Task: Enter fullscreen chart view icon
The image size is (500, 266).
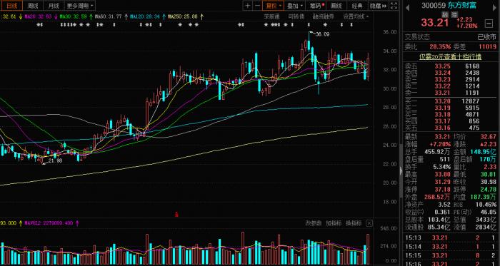Action: [x=394, y=6]
